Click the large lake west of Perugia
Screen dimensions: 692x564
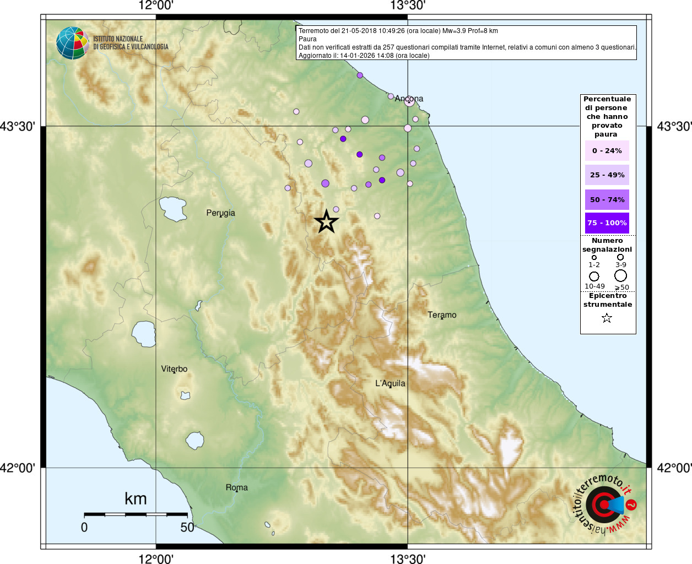[174, 209]
